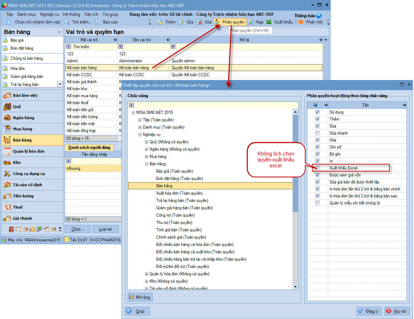
Task: Expand the Tệp (Toàn quyền) tree node
Action: pos(140,120)
